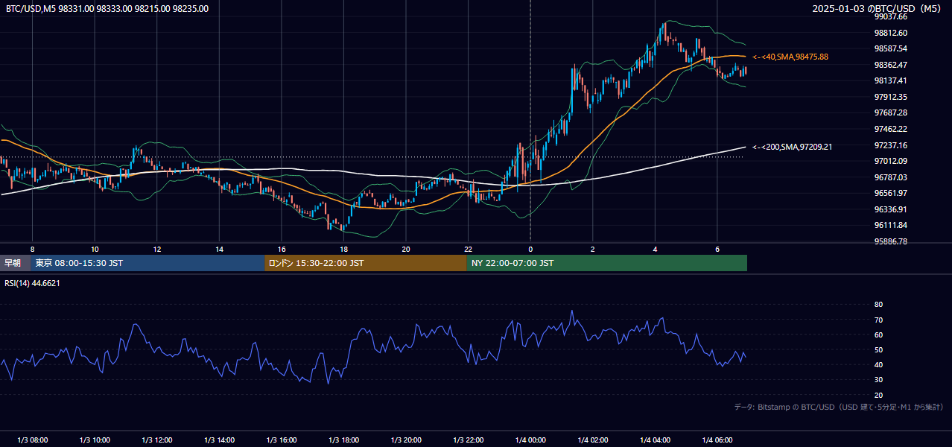Click RSI scale value 60
This screenshot has height=447, width=952.
coord(878,335)
